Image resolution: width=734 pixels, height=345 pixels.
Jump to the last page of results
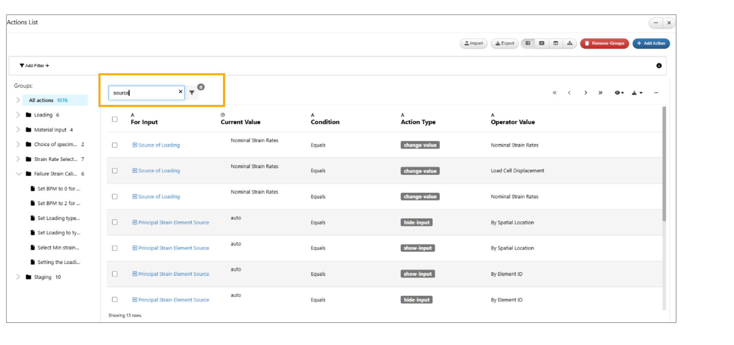point(600,93)
